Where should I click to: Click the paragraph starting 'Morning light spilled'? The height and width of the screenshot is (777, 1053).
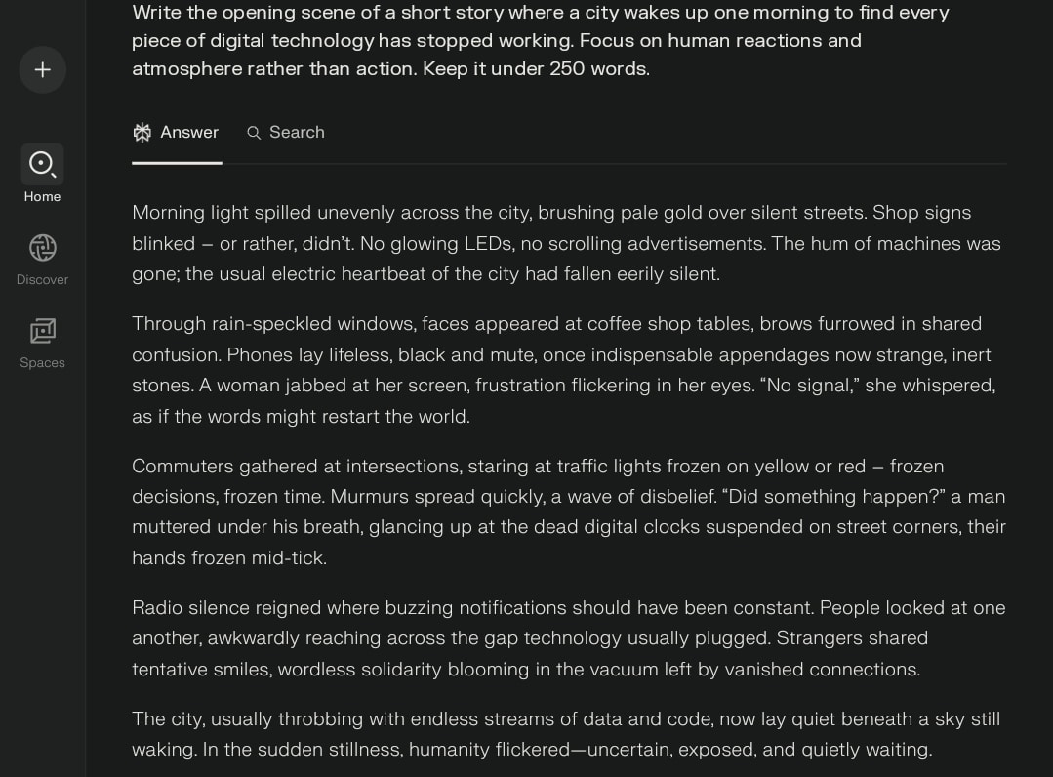pos(567,243)
